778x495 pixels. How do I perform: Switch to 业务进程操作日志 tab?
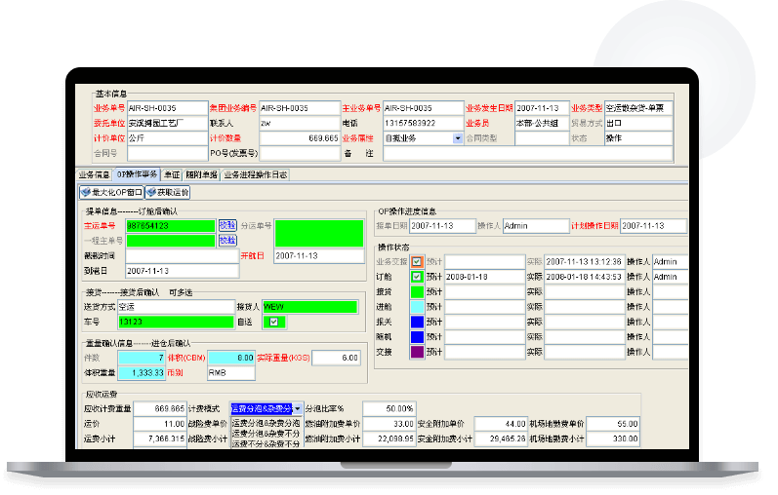255,175
